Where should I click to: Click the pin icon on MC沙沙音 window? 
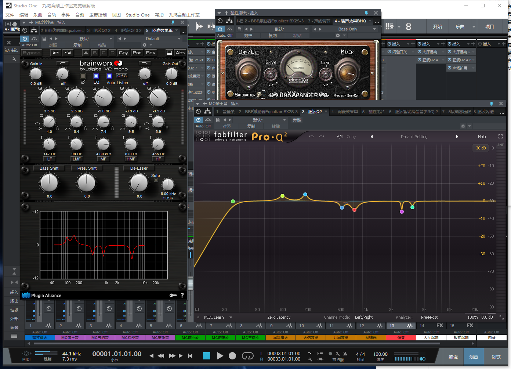coord(173,22)
